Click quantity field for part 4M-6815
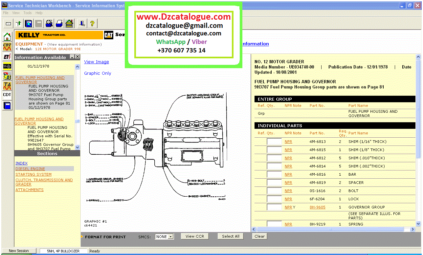The height and width of the screenshot is (255, 423). pyautogui.click(x=274, y=150)
